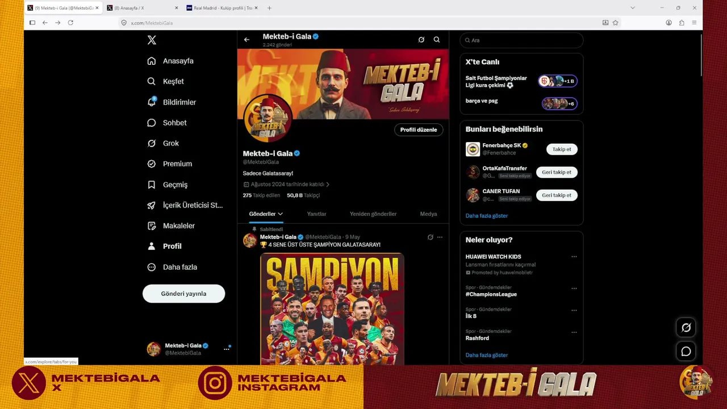Open options for Rashford trend

coord(574,332)
